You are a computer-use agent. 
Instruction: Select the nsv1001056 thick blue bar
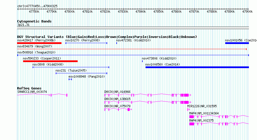tap(237, 43)
